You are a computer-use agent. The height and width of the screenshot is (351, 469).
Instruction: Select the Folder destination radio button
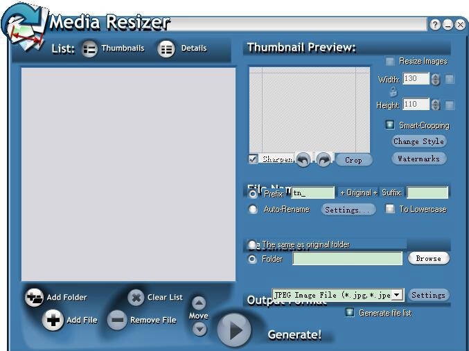pyautogui.click(x=252, y=259)
